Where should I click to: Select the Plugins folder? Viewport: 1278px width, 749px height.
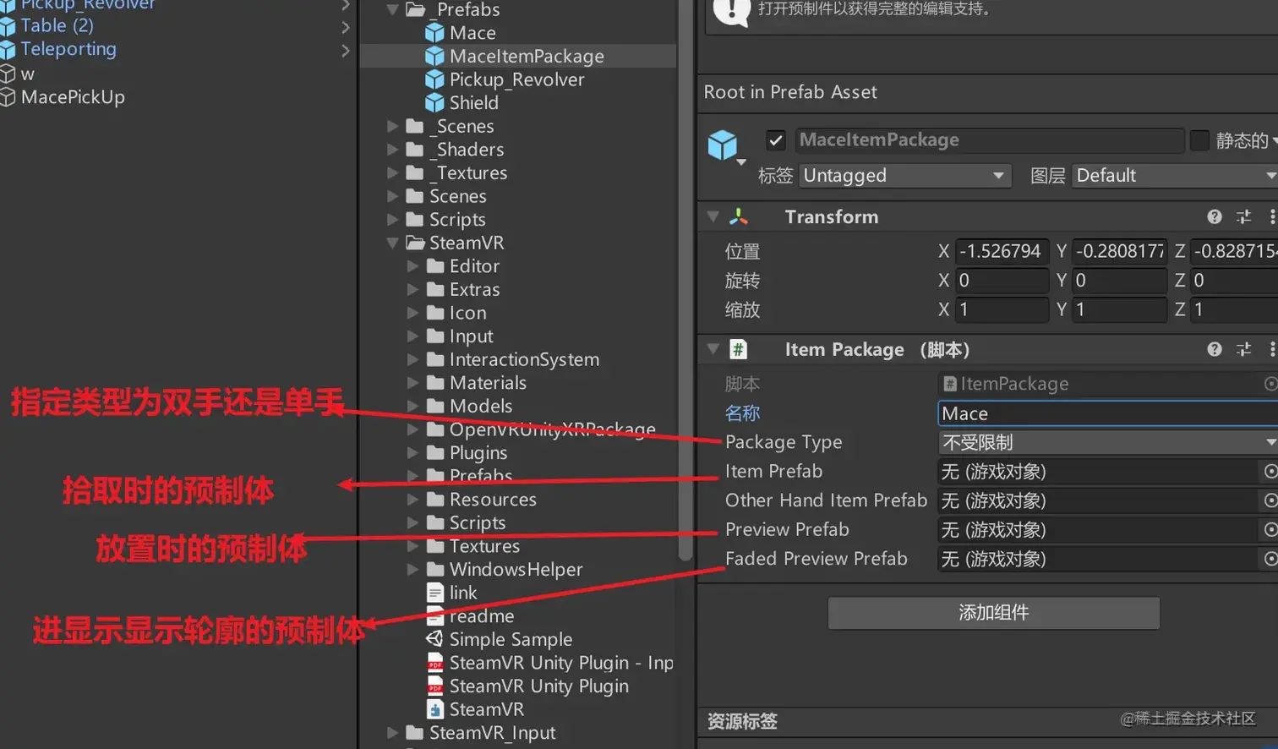(x=478, y=453)
